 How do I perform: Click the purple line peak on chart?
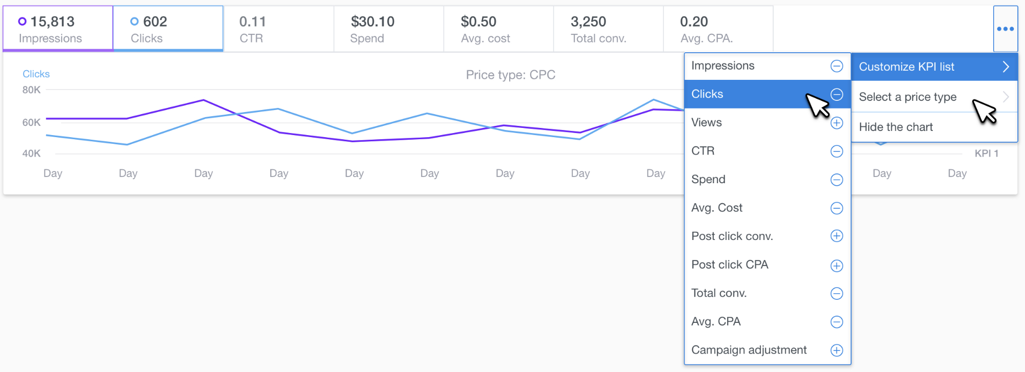(x=204, y=100)
